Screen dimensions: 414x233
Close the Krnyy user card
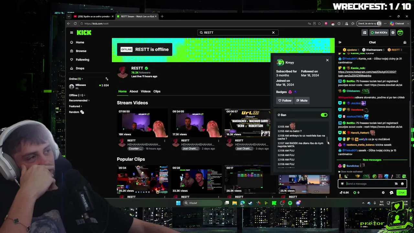(327, 60)
